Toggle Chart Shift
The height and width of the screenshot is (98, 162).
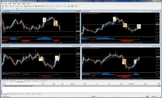[x=65, y=6]
